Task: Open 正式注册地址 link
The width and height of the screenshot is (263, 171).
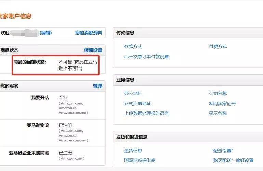Action: [137, 104]
